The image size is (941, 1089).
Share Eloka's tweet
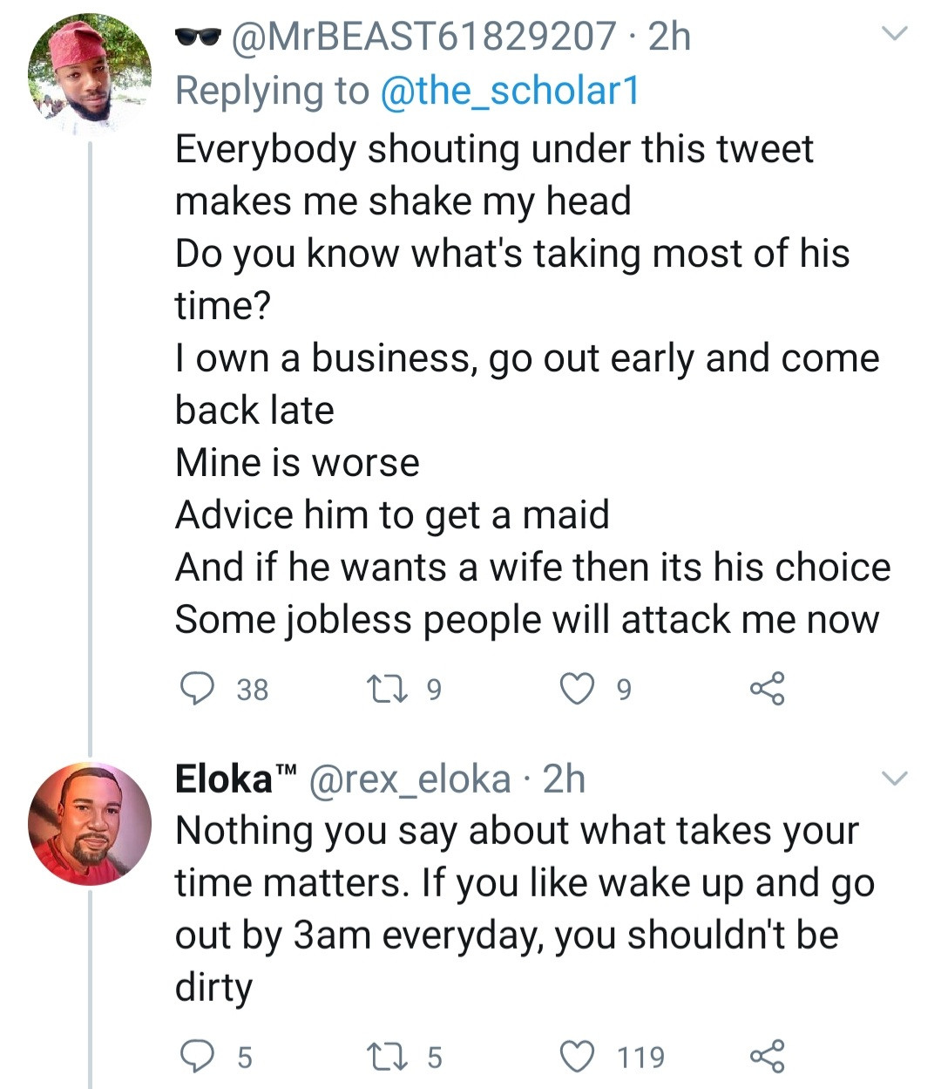(x=767, y=1056)
